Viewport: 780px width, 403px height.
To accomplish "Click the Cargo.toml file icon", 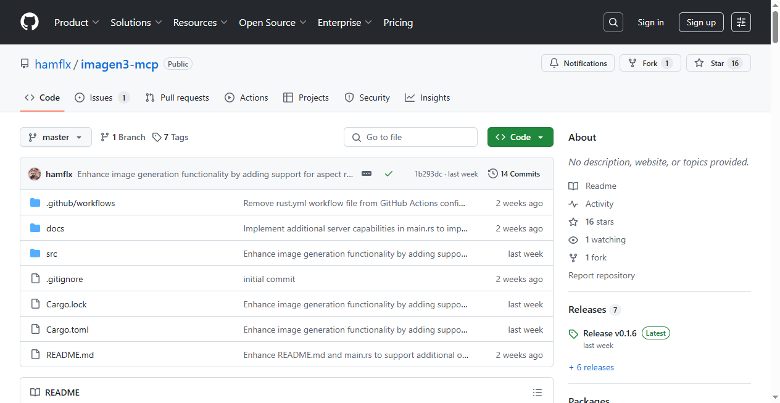I will [x=35, y=330].
